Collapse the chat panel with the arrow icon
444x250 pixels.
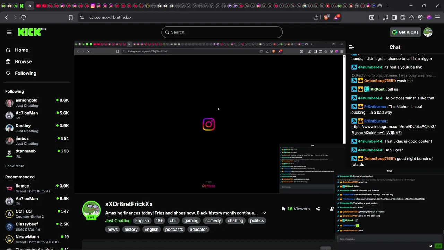(351, 47)
